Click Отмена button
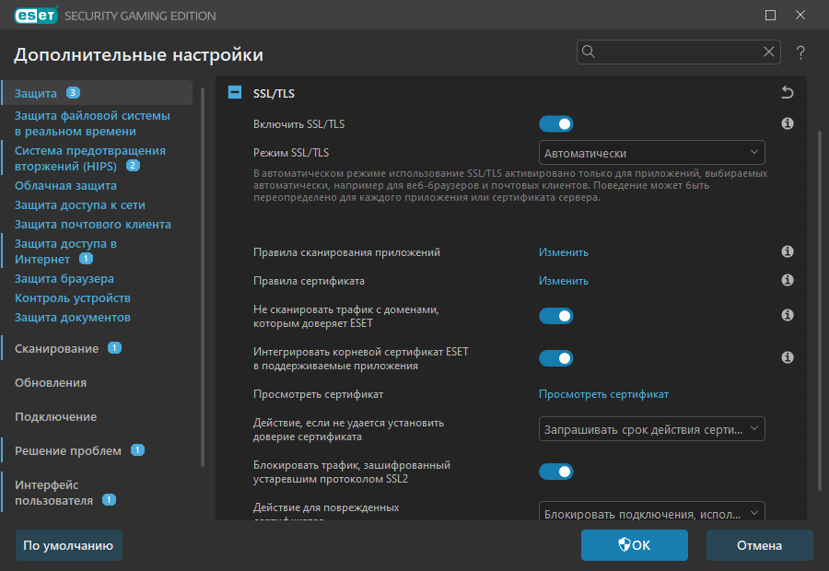 [759, 545]
